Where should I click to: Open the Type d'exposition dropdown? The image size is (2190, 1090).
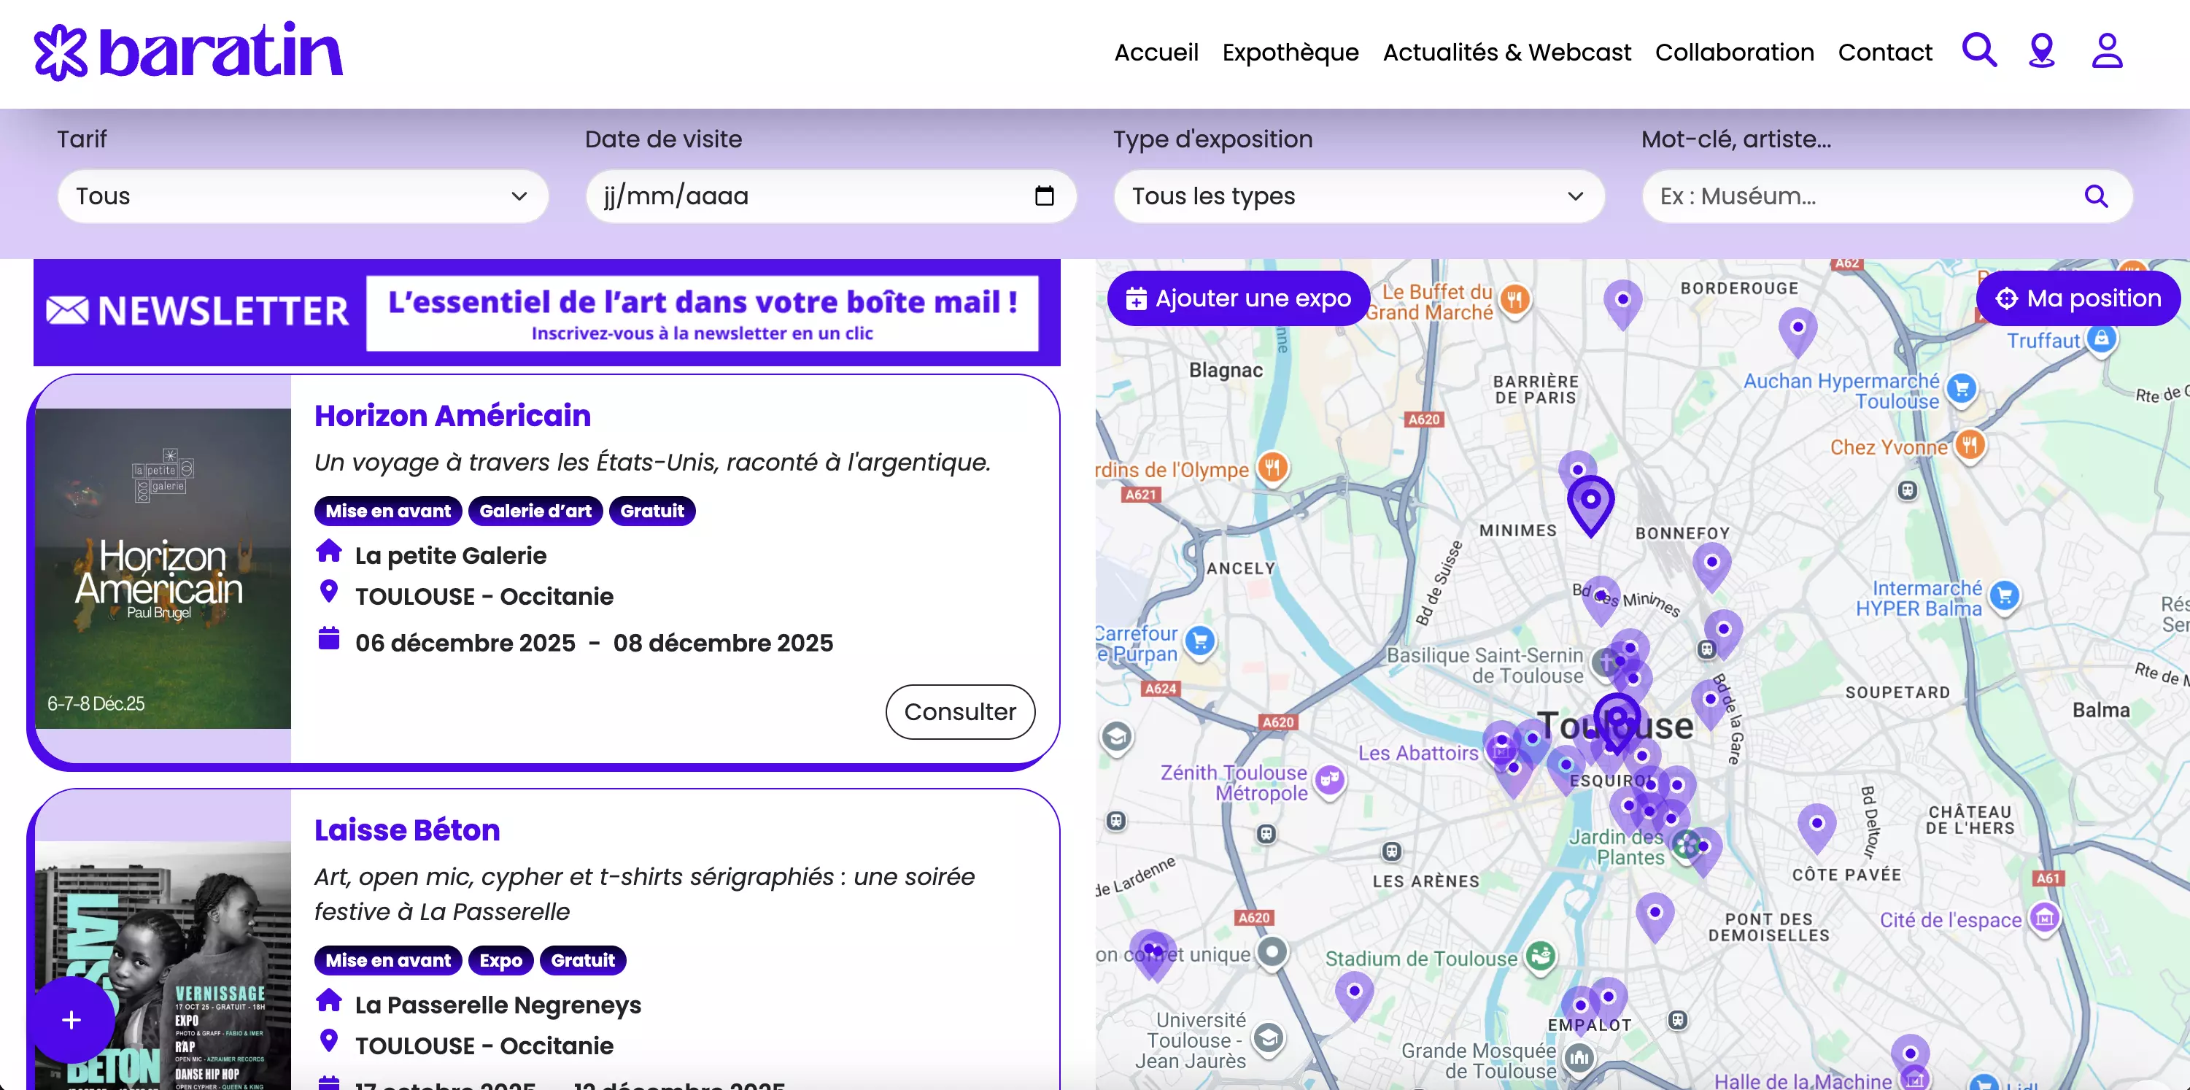click(x=1358, y=196)
